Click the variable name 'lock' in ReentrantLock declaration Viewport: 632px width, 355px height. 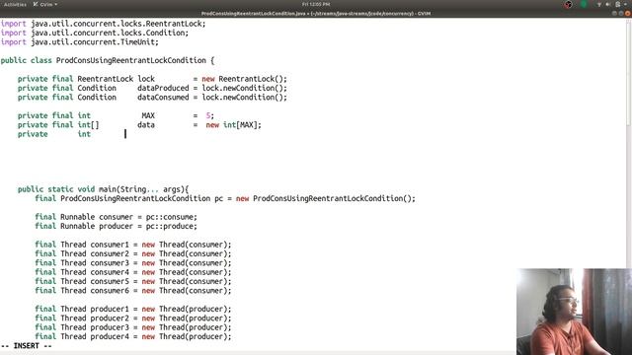pos(146,79)
